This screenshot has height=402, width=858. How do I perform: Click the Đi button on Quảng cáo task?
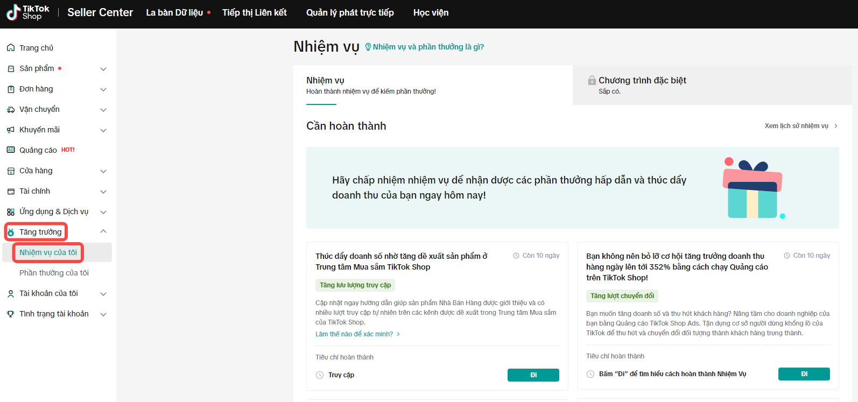click(x=804, y=374)
